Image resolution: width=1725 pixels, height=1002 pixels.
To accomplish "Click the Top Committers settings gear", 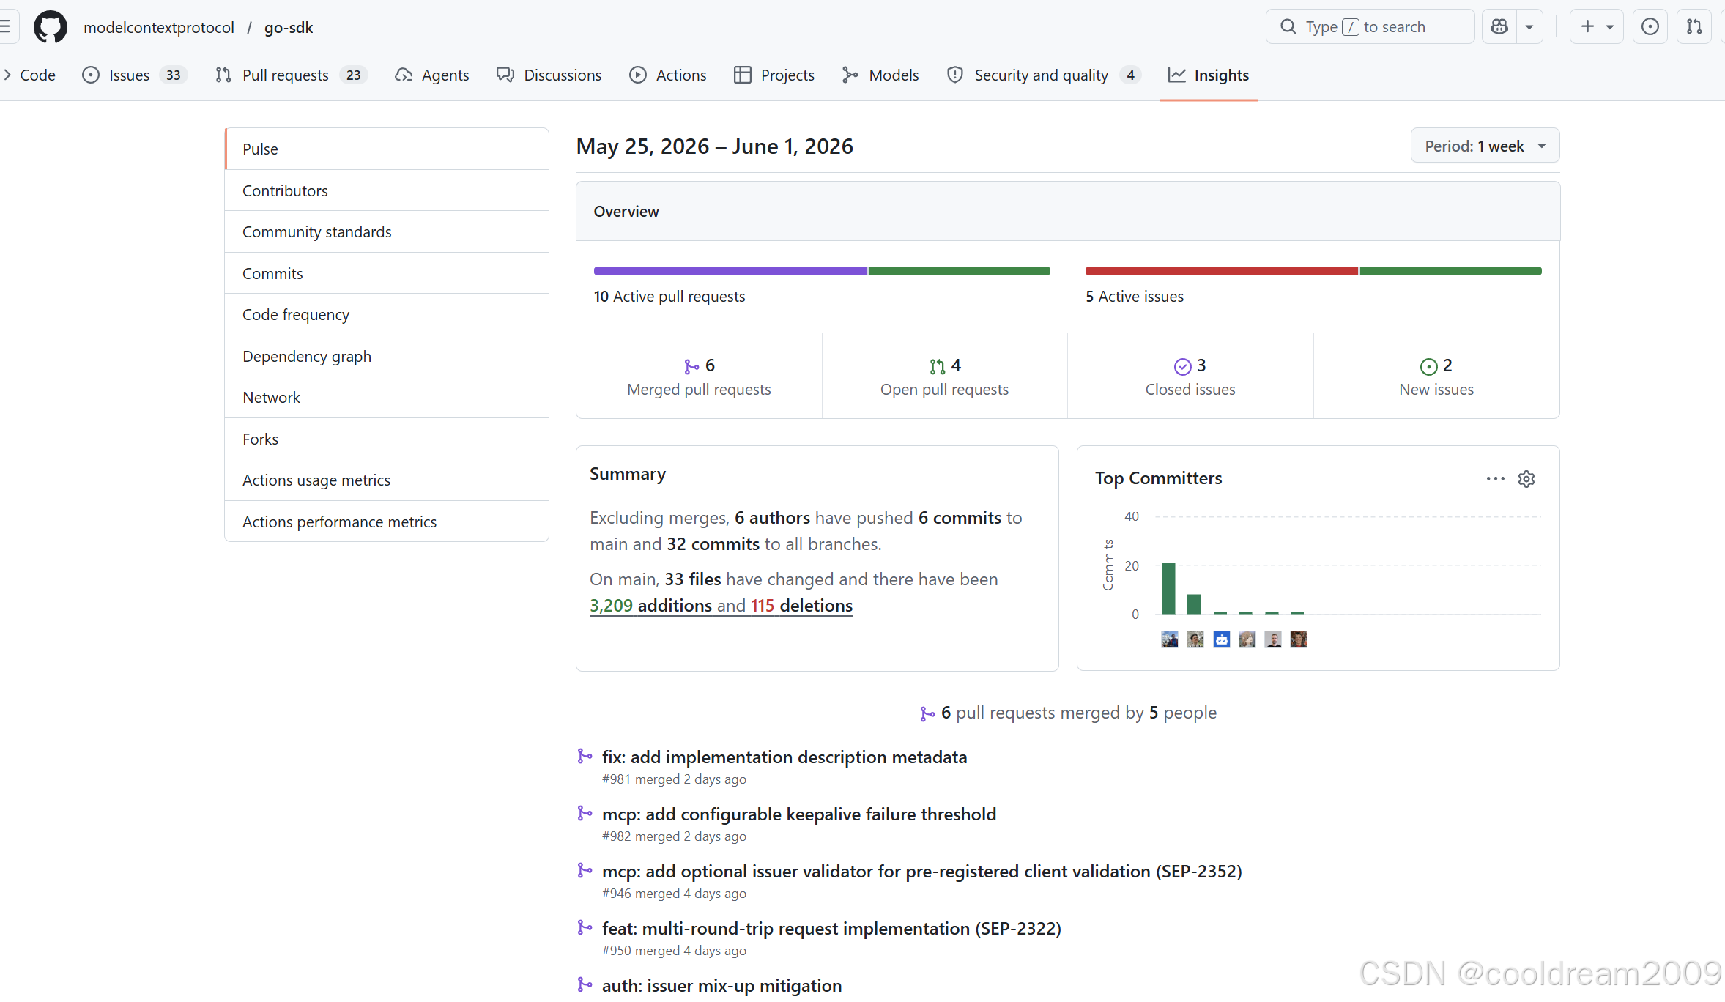I will coord(1526,479).
